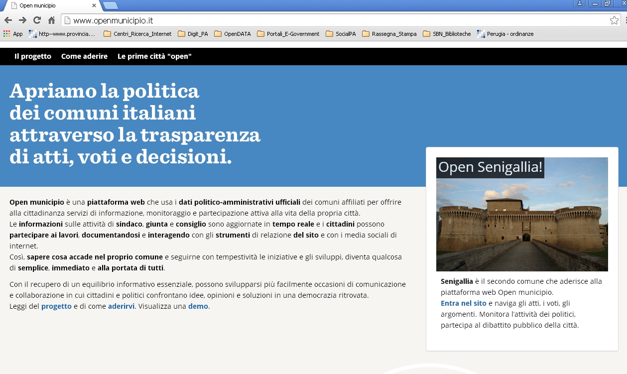
Task: Expand the OpenDATA bookmark folder
Action: (234, 34)
